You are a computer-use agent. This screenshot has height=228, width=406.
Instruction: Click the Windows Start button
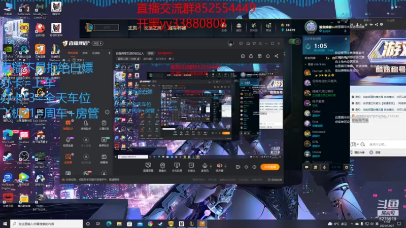pos(5,223)
